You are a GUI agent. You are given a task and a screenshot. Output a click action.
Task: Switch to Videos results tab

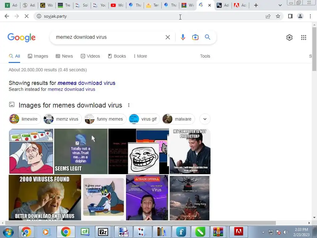(x=90, y=56)
